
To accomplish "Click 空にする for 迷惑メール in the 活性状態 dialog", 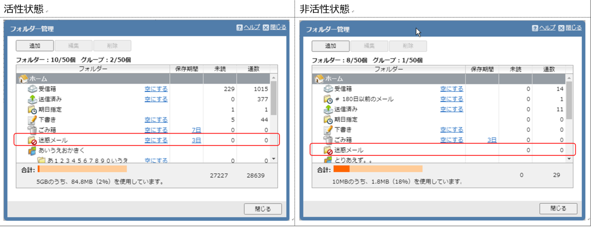I will click(156, 140).
